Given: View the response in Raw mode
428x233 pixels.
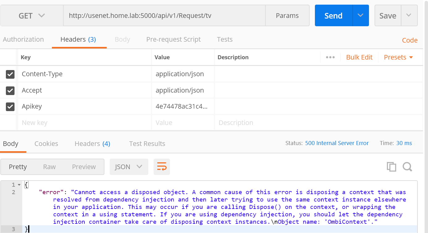Looking at the screenshot, I should (49, 167).
